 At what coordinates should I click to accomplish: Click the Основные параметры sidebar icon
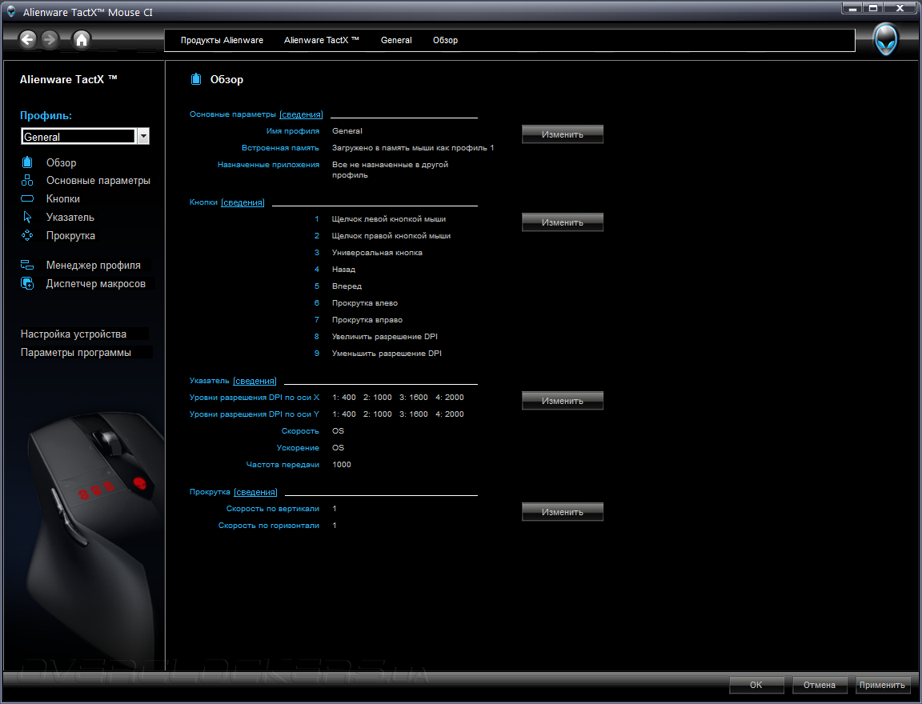tap(27, 181)
